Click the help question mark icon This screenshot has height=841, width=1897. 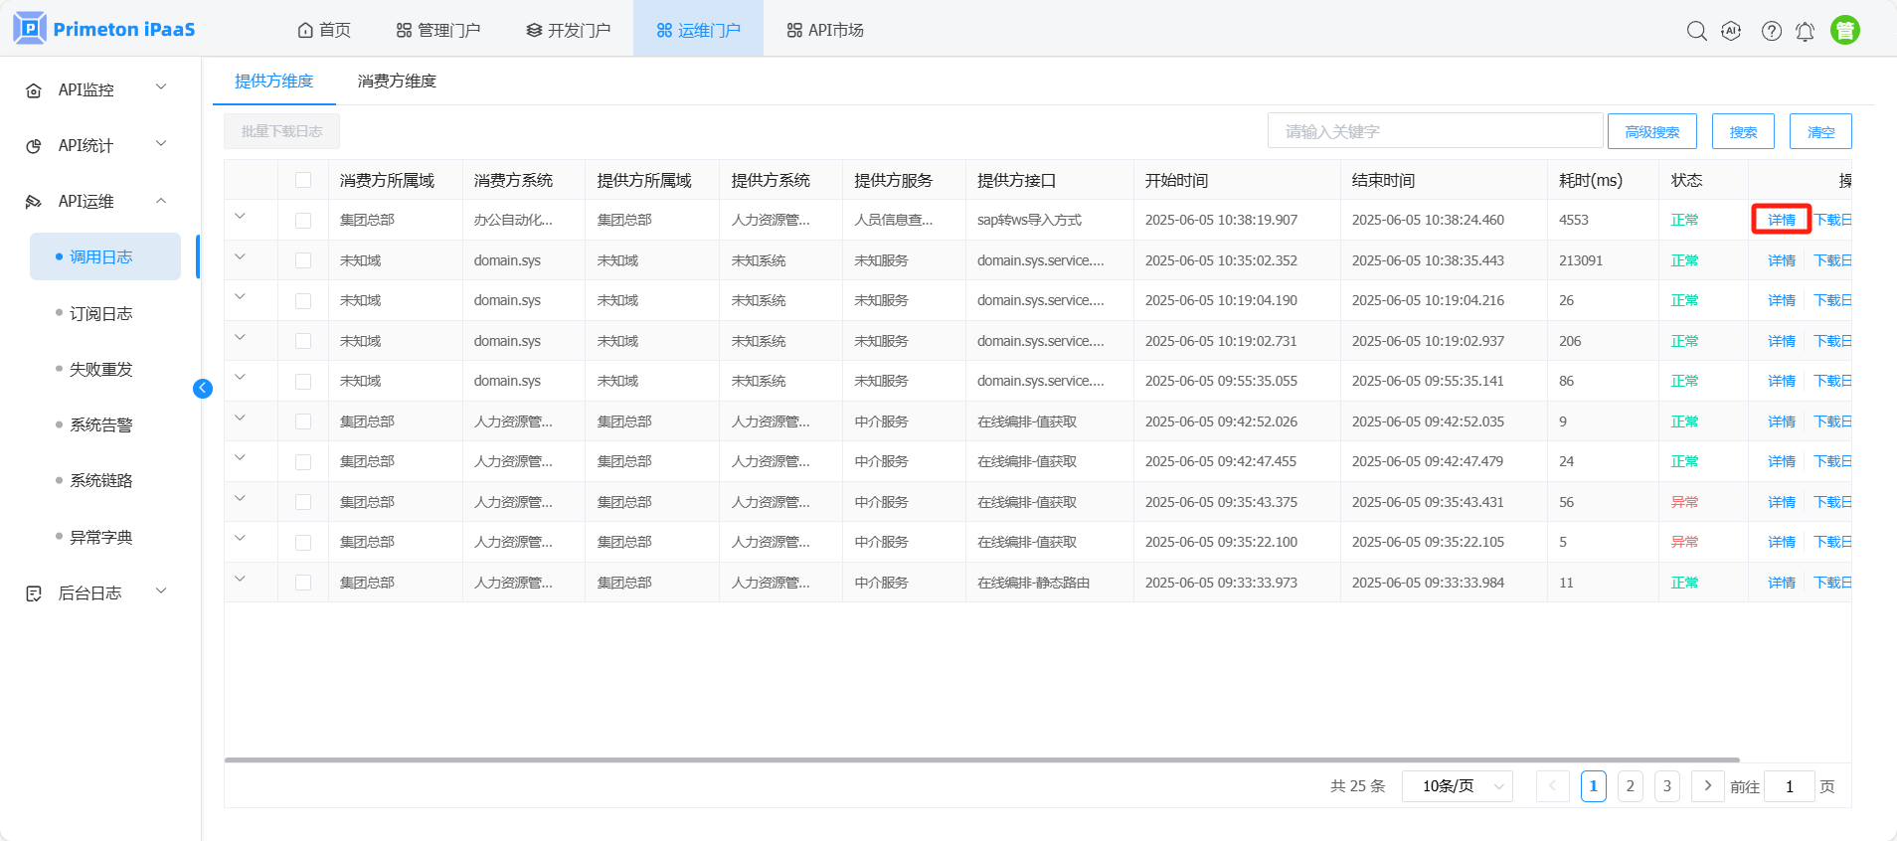(x=1771, y=31)
